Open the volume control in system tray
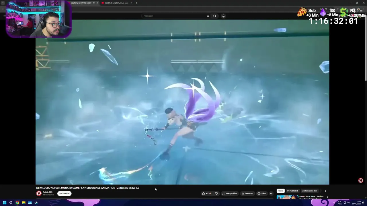 (349, 203)
